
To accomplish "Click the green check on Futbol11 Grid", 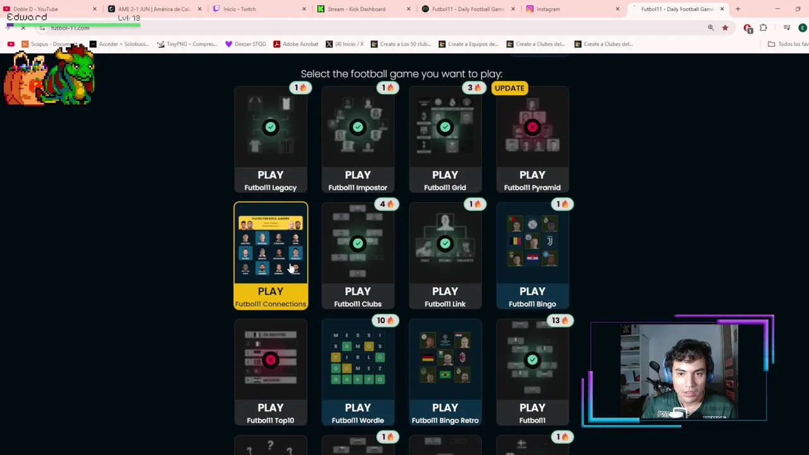I will click(x=445, y=127).
